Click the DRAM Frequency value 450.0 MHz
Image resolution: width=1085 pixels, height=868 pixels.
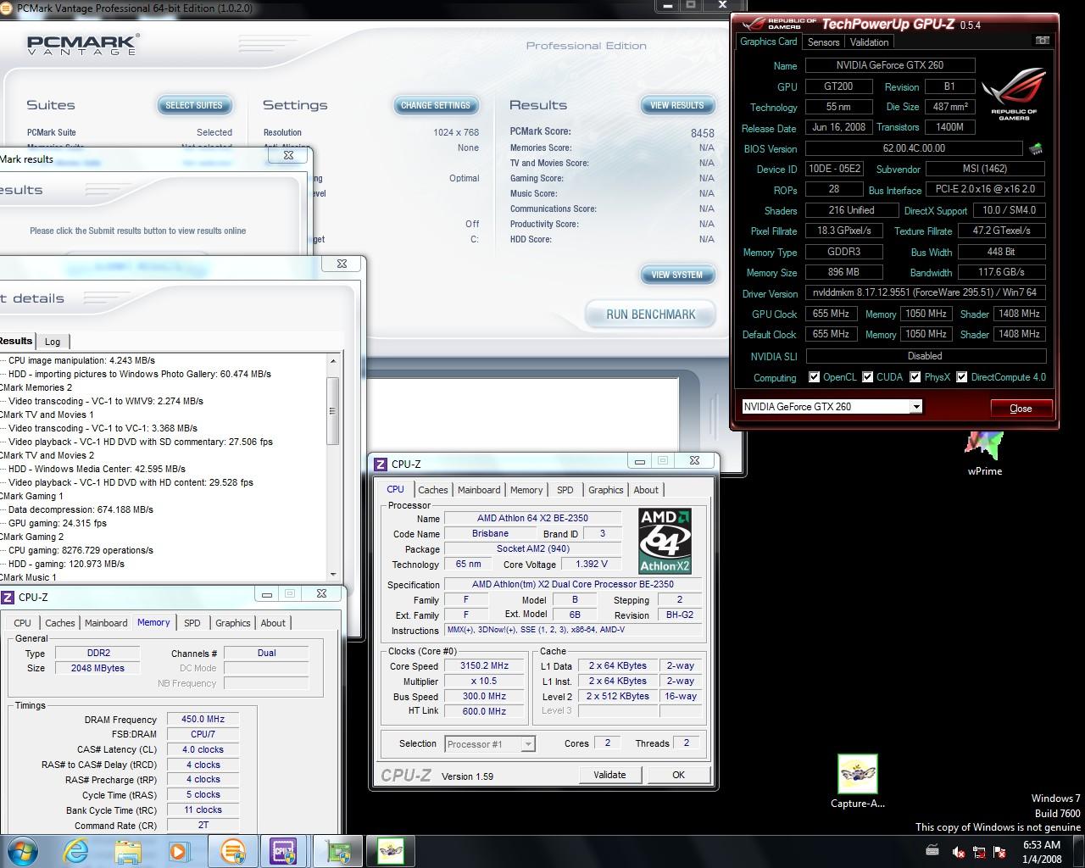203,719
